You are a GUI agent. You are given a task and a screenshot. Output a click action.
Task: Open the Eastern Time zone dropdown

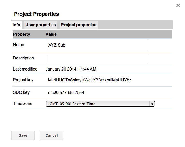pyautogui.click(x=100, y=104)
